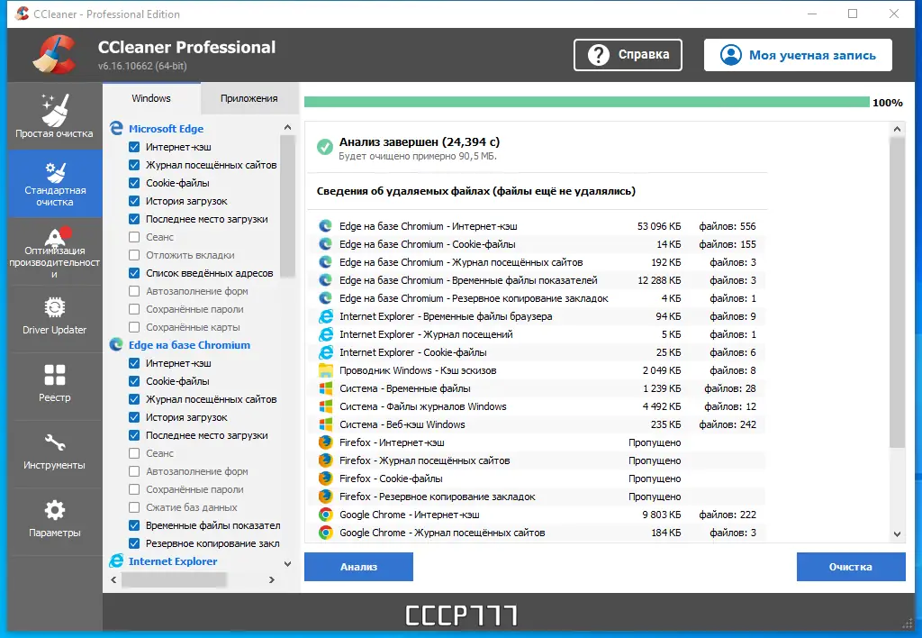Click icon of Internet Explorer Временные файлы браузера

pos(325,316)
